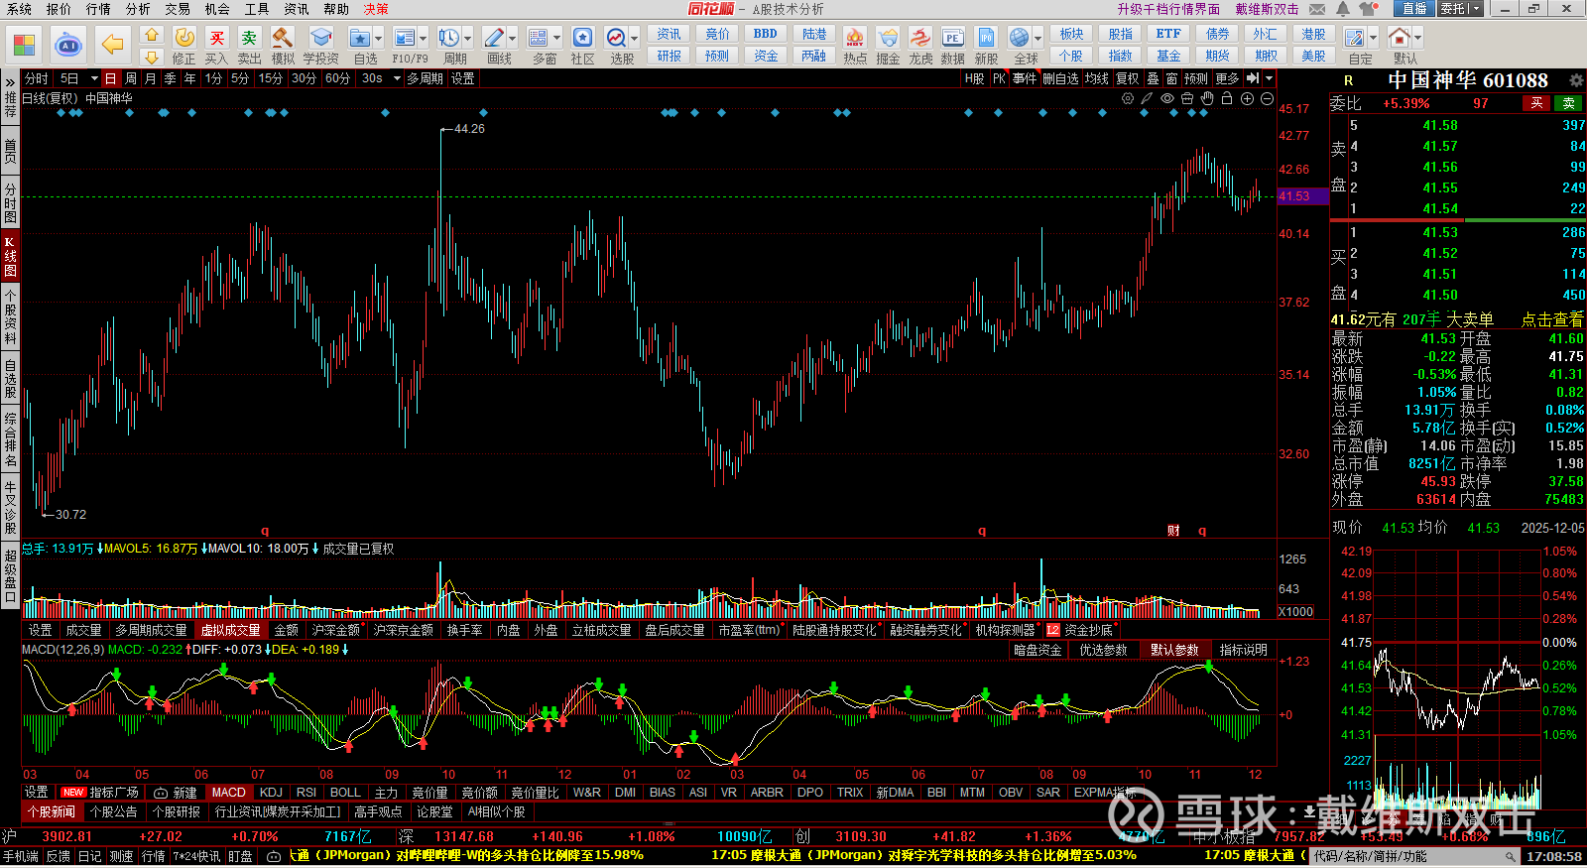This screenshot has width=1587, height=868.
Task: Click the 全球 globe icon
Action: pyautogui.click(x=1019, y=40)
